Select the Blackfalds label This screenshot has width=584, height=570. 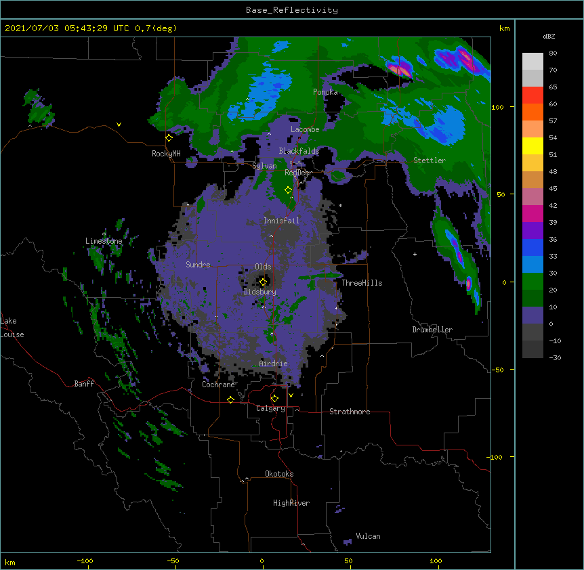[299, 151]
